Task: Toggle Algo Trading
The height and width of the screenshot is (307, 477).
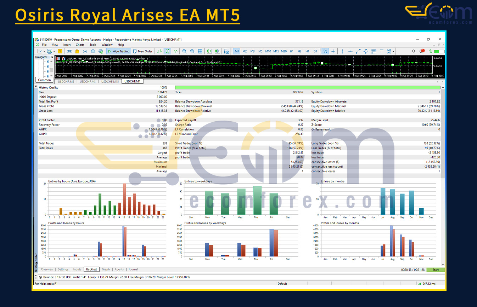Action: click(119, 51)
